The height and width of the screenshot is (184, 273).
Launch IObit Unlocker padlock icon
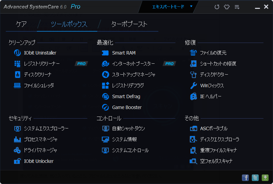tap(17, 161)
